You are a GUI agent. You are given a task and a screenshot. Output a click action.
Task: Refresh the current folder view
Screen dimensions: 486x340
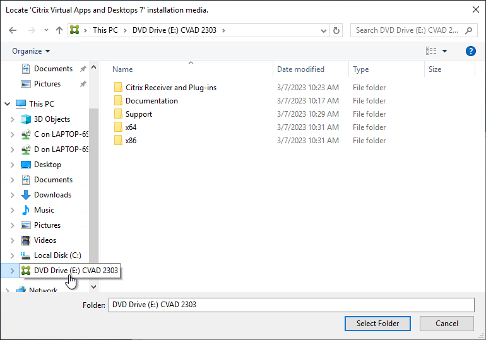(x=336, y=30)
